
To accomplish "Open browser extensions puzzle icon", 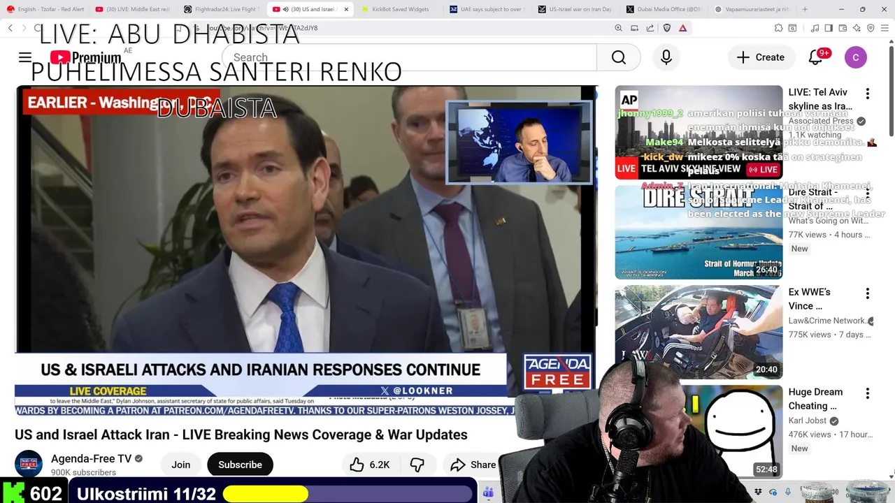I will click(x=778, y=28).
